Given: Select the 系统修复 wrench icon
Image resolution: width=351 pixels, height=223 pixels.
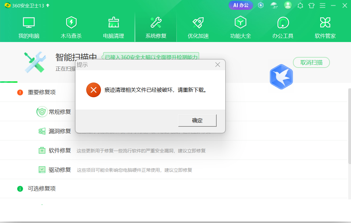Looking at the screenshot, I should [156, 23].
